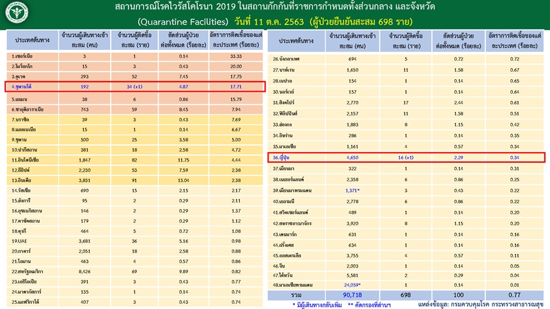
Task: Click the row '5.เยเมน'
Action: pyautogui.click(x=134, y=99)
